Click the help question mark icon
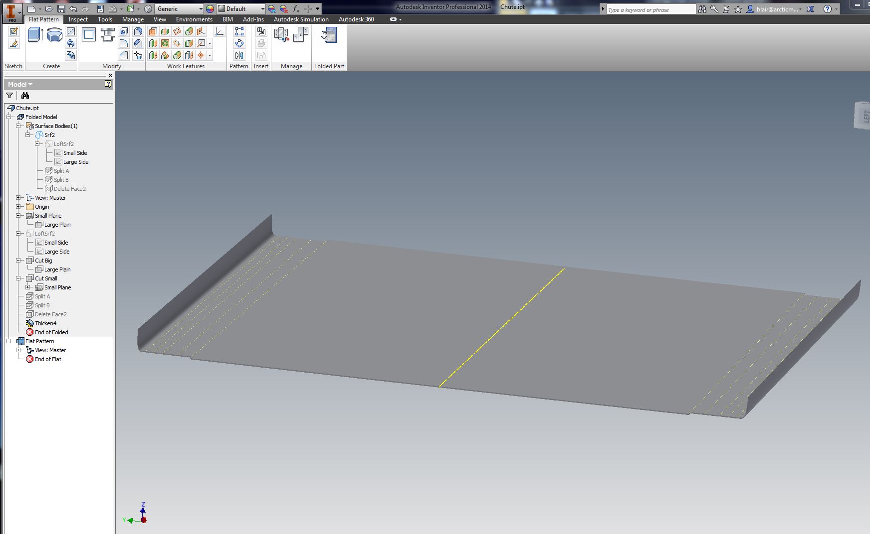Screen dimensions: 870x534 point(828,9)
